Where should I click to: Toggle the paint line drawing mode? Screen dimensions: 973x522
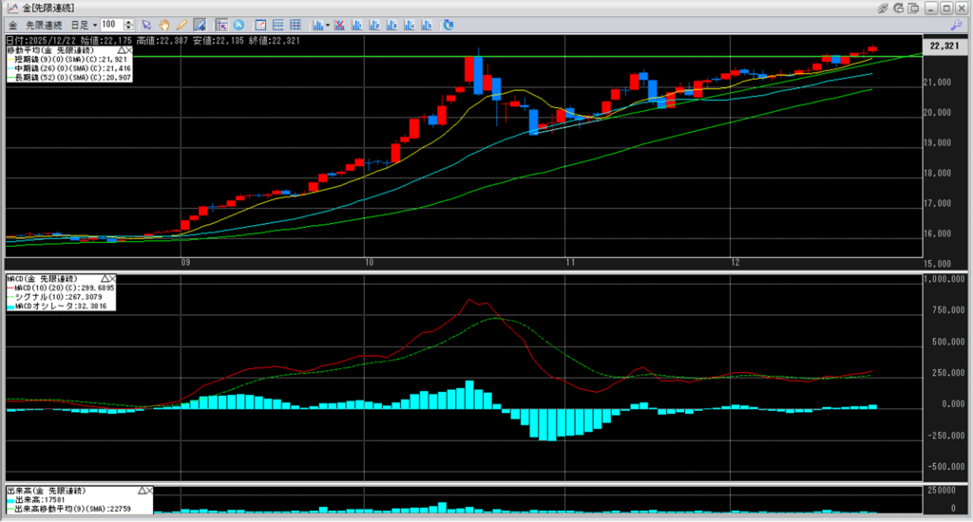[x=198, y=24]
